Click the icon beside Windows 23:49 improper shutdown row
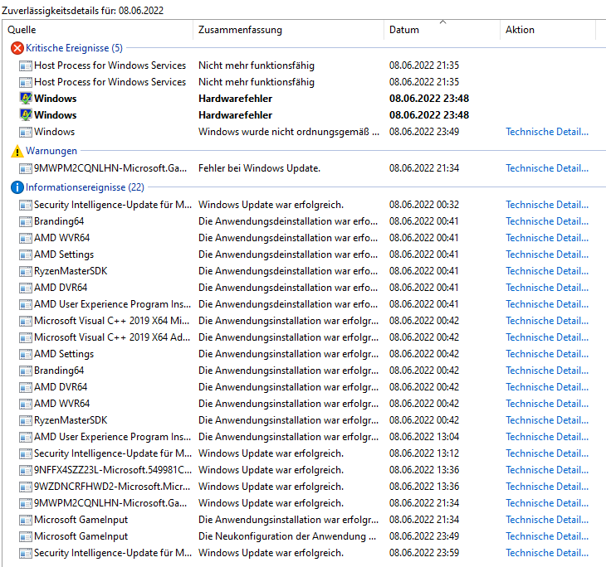 pyautogui.click(x=26, y=132)
